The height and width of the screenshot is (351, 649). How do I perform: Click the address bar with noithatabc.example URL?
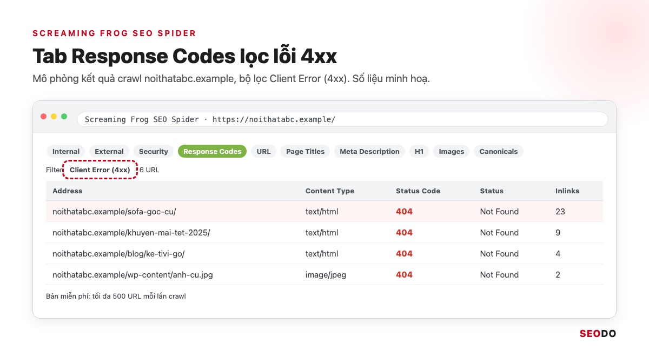click(x=342, y=119)
